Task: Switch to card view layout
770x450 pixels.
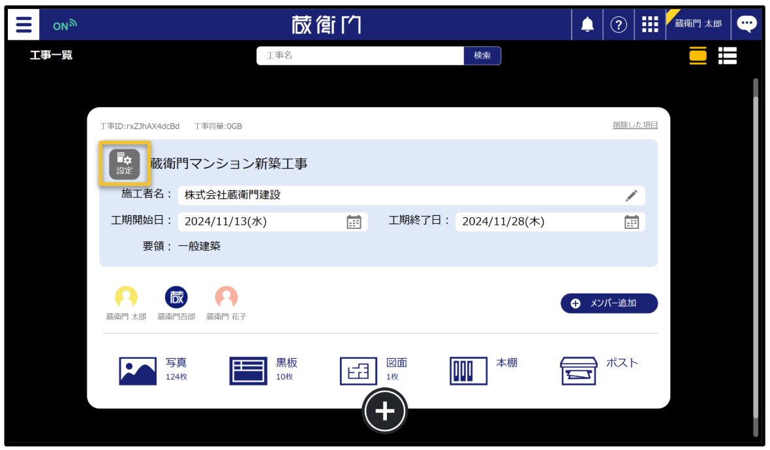Action: (698, 56)
